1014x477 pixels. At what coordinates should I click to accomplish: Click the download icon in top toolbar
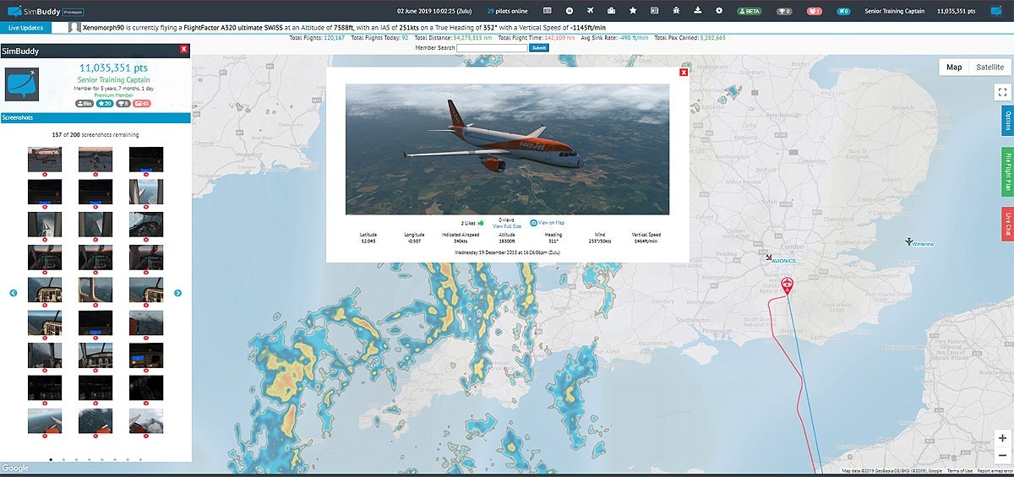[x=698, y=11]
